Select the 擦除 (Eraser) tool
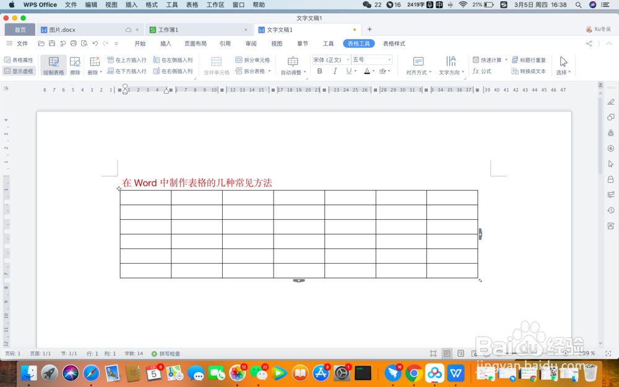This screenshot has height=387, width=619. point(75,65)
